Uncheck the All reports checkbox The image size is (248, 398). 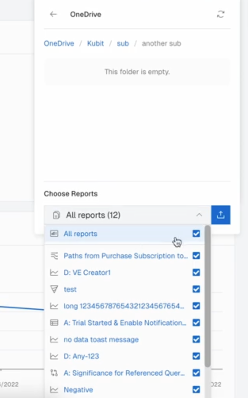tap(196, 233)
